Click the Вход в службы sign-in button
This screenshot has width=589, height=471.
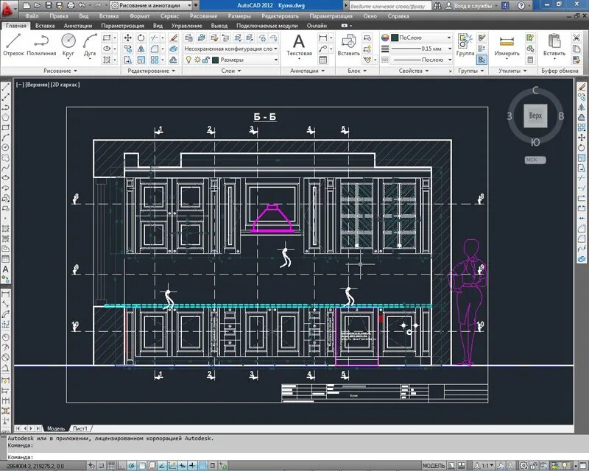pyautogui.click(x=470, y=6)
